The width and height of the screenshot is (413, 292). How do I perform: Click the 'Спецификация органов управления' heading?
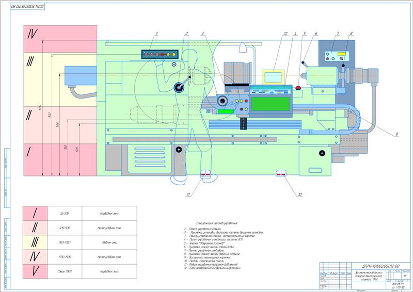point(216,223)
